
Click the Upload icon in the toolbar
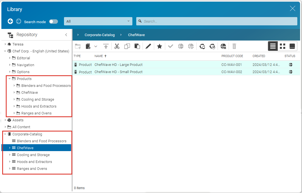point(106,46)
